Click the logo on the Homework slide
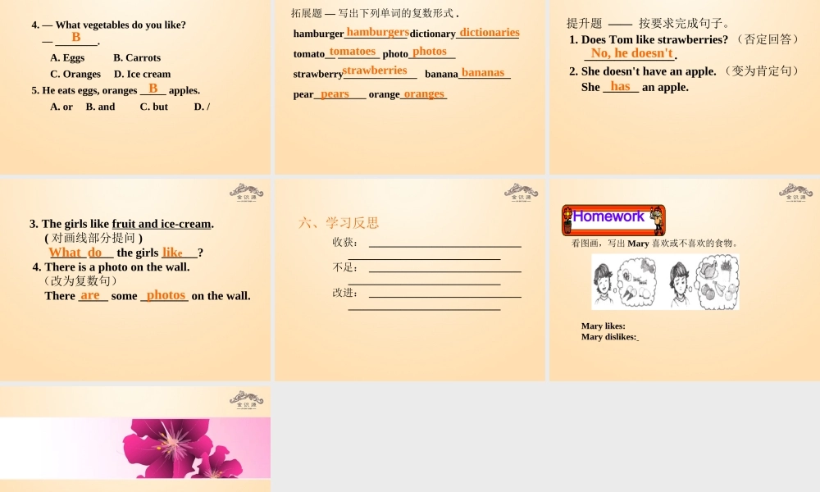 (795, 191)
